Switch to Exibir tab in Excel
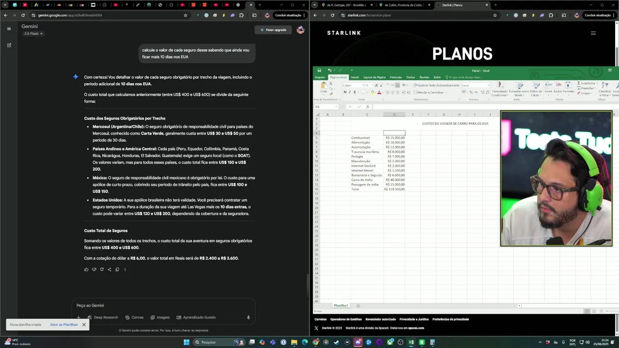 [x=437, y=77]
